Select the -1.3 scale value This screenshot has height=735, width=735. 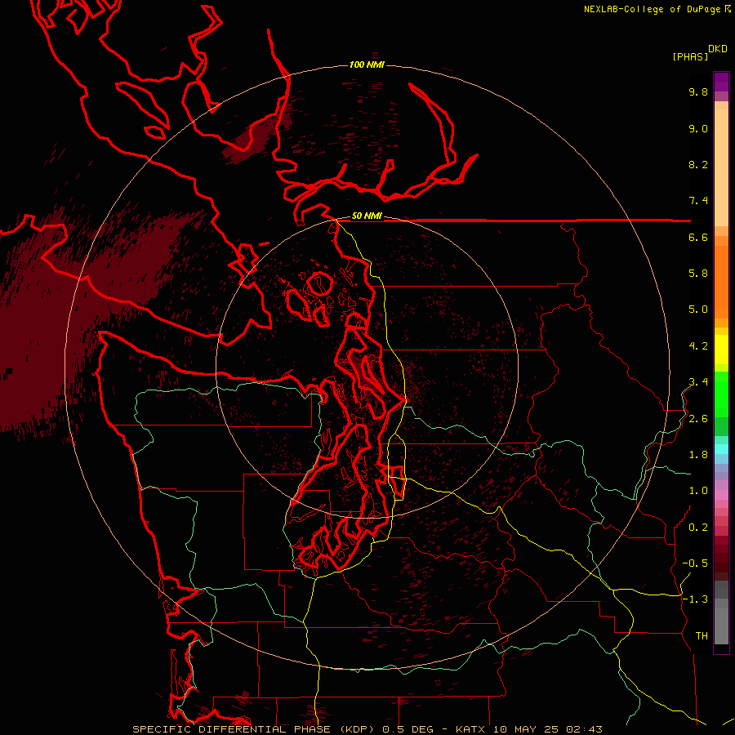click(x=695, y=599)
